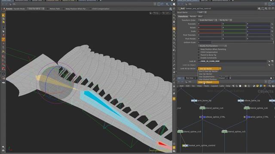275x154 pixels.
Task: Switch to the Misc tab
Action: (x=200, y=16)
